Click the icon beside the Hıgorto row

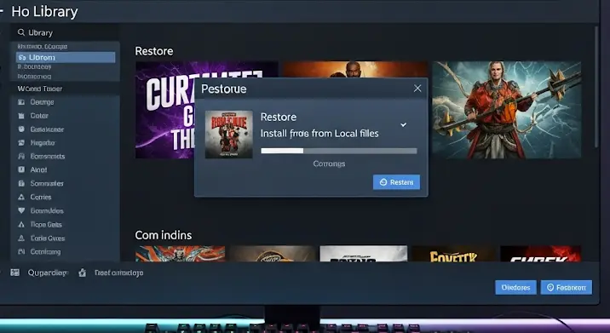tap(21, 143)
